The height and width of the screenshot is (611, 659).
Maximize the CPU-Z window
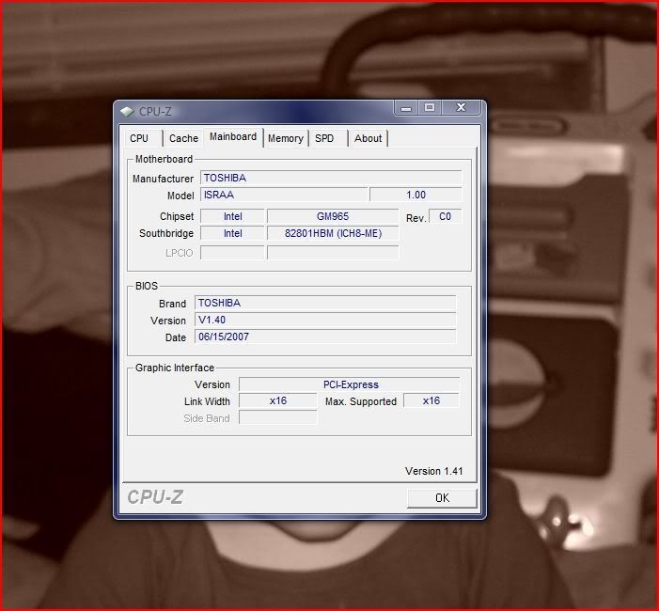(430, 108)
